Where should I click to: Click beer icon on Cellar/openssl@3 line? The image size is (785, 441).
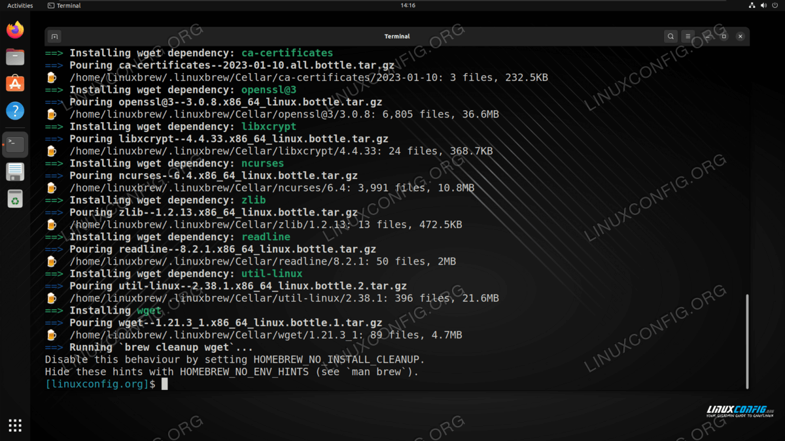click(52, 114)
